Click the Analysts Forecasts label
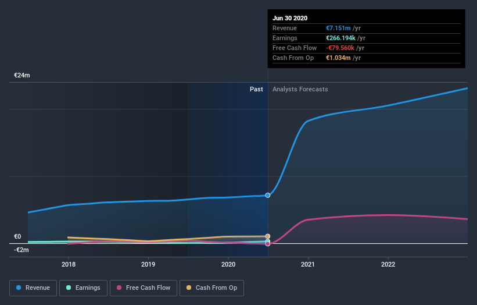This screenshot has width=477, height=305. click(300, 89)
